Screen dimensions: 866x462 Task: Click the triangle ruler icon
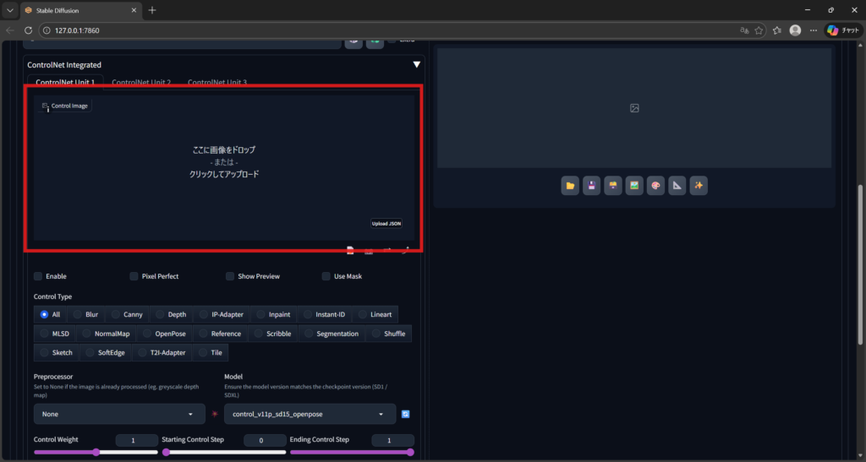click(x=677, y=186)
